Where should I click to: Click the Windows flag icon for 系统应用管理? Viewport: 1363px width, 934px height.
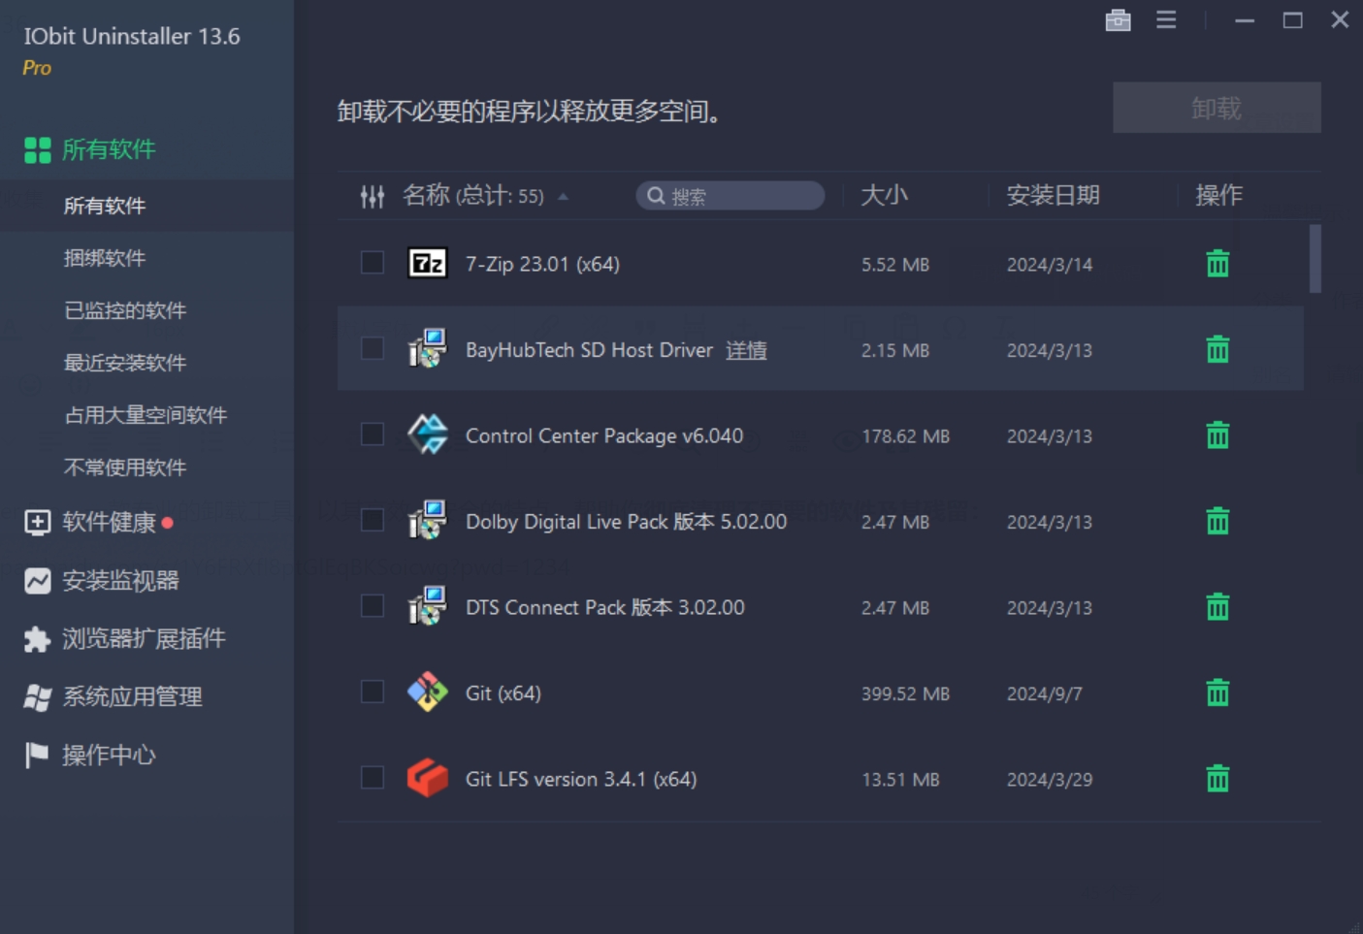pos(37,696)
